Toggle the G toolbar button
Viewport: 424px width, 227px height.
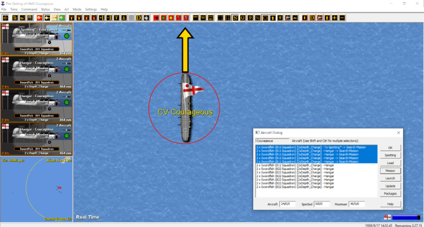(x=243, y=18)
